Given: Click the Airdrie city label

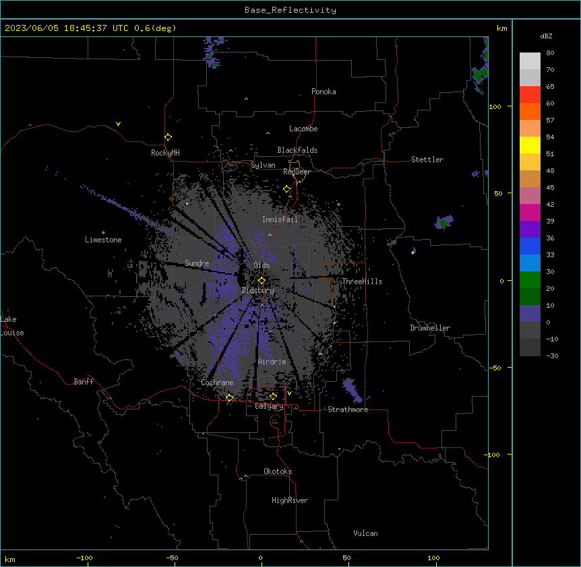Looking at the screenshot, I should 272,362.
